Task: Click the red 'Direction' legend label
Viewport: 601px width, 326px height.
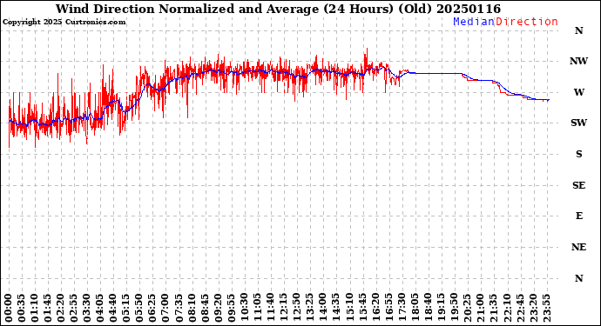Action: [x=527, y=22]
